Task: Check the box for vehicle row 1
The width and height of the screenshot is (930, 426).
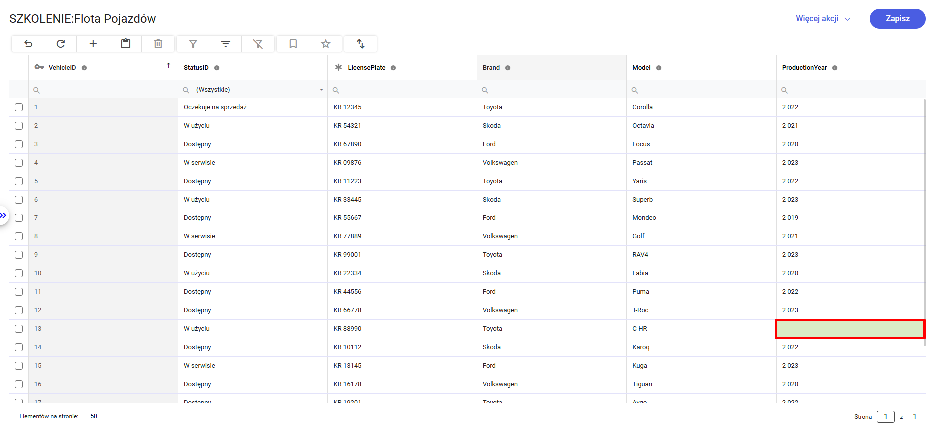Action: click(x=19, y=107)
